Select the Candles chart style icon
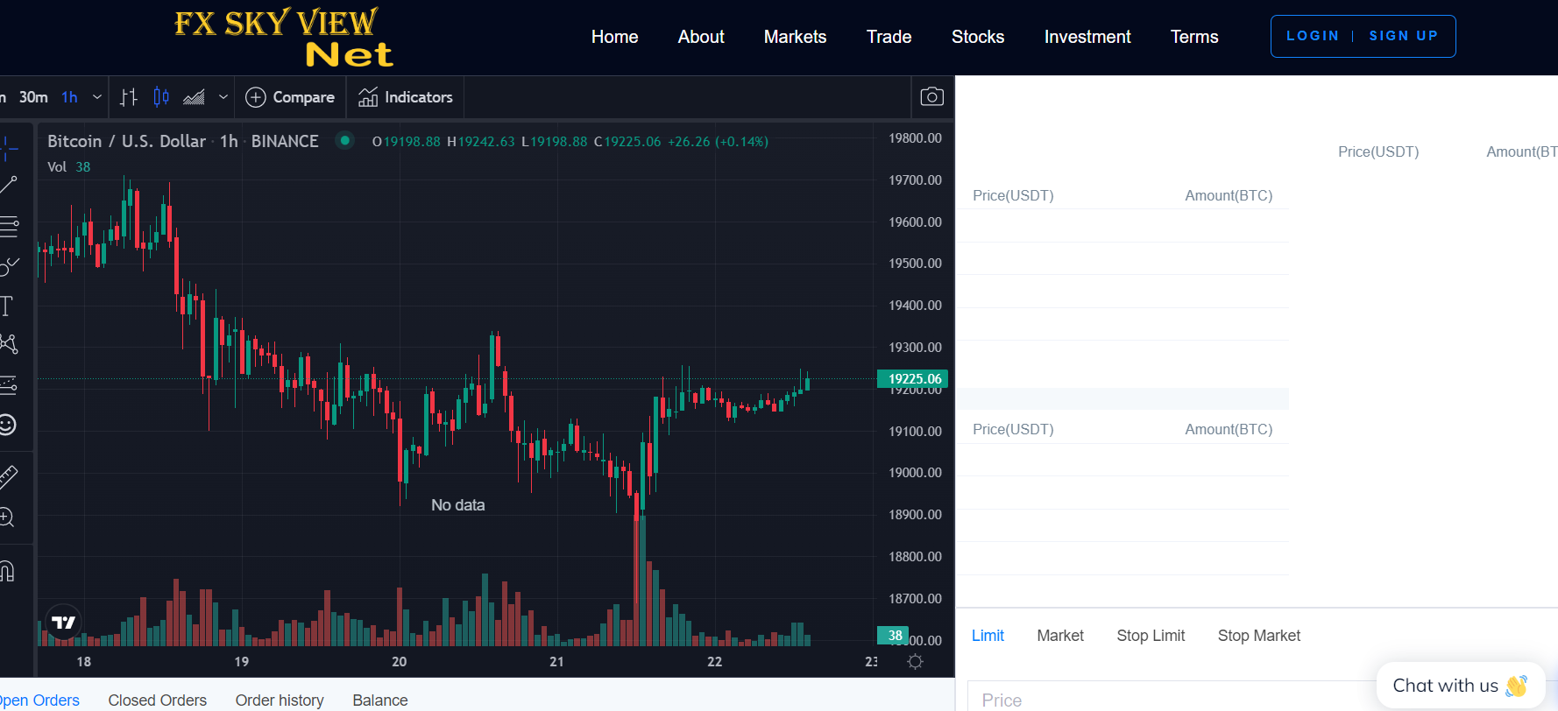 point(161,97)
